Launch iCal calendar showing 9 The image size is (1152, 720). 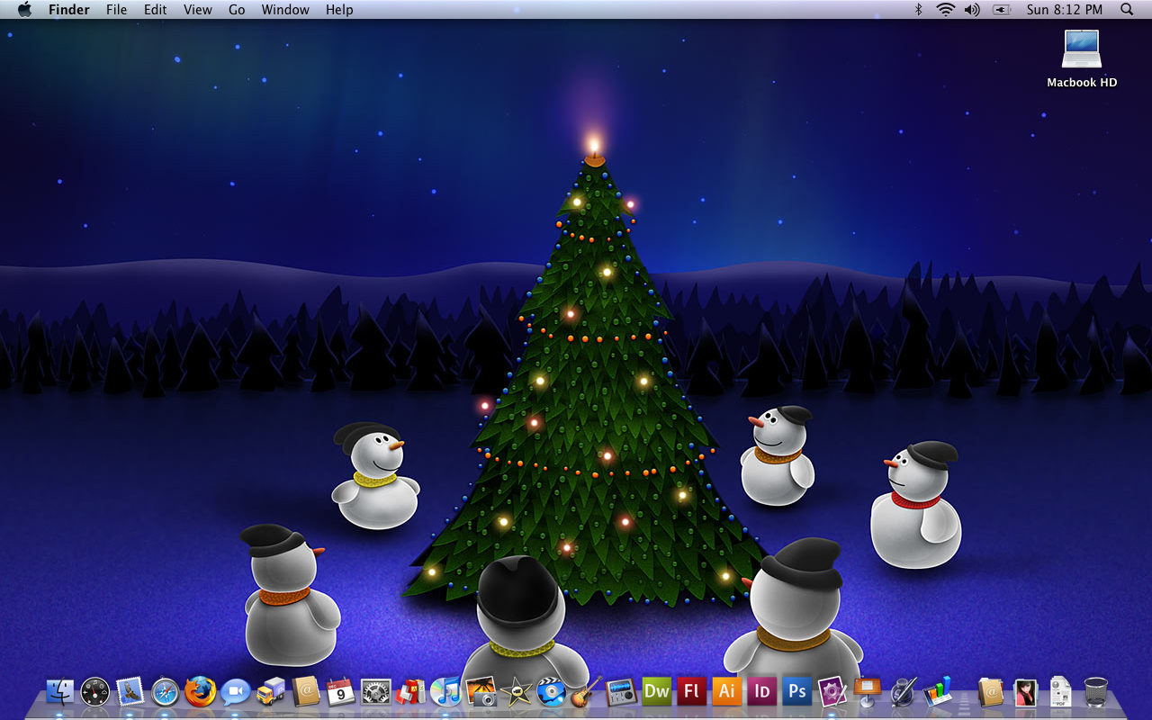[341, 691]
